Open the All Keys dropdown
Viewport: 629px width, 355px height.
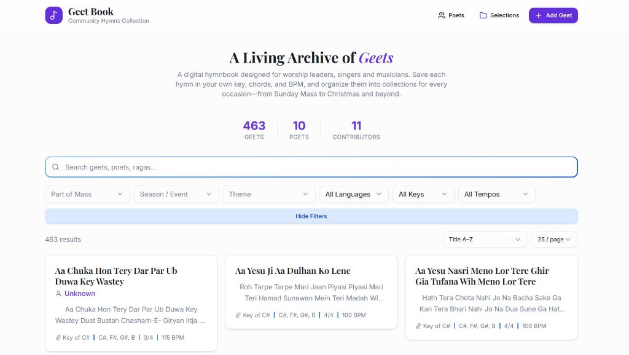pos(423,194)
